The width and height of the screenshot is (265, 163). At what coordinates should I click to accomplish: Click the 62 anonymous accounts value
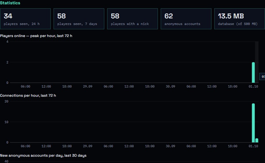coord(169,16)
